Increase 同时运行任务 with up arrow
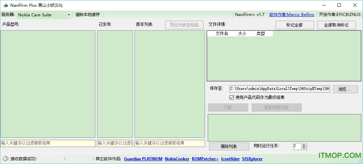The height and width of the screenshot is (164, 363). tap(304, 145)
